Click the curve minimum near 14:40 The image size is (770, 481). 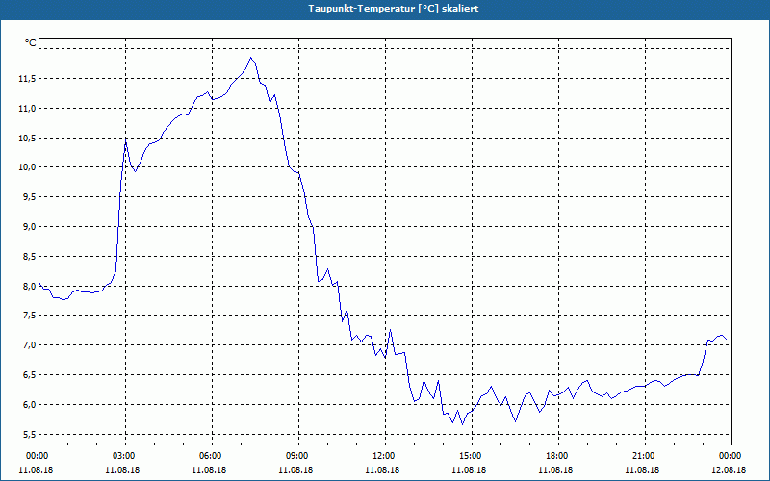[x=462, y=424]
